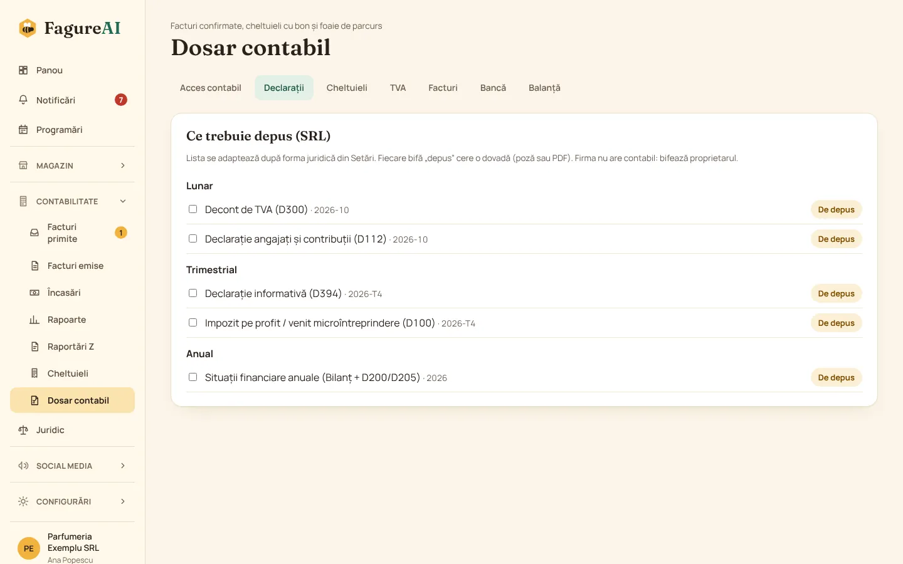Collapse the Contabilitate section chevron

[123, 201]
